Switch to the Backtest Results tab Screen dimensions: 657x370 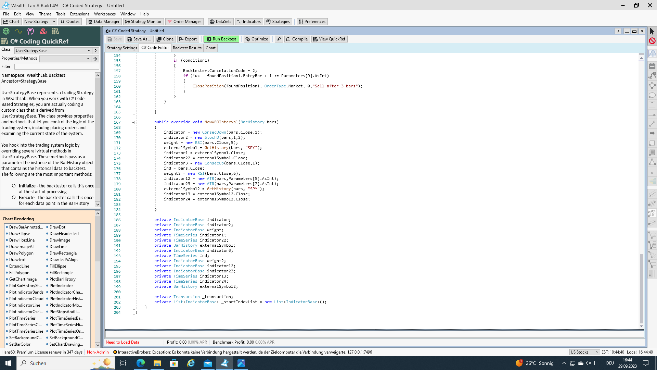coord(187,48)
